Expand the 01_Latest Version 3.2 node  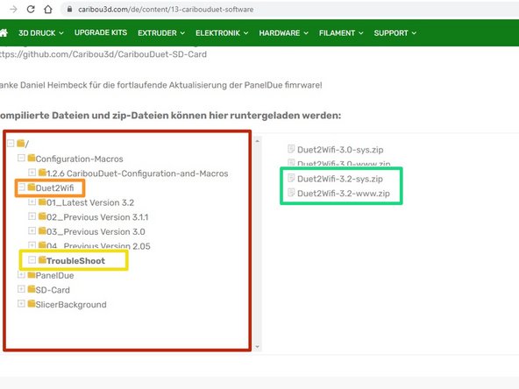click(x=32, y=202)
